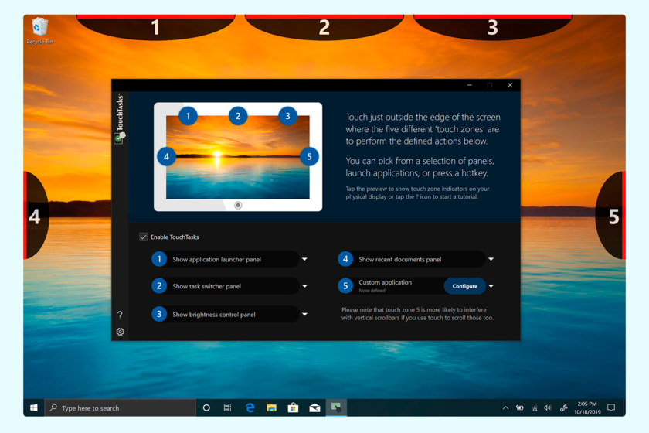This screenshot has height=433, width=649.
Task: Click zone 1 circle on preview tablet
Action: pyautogui.click(x=188, y=116)
